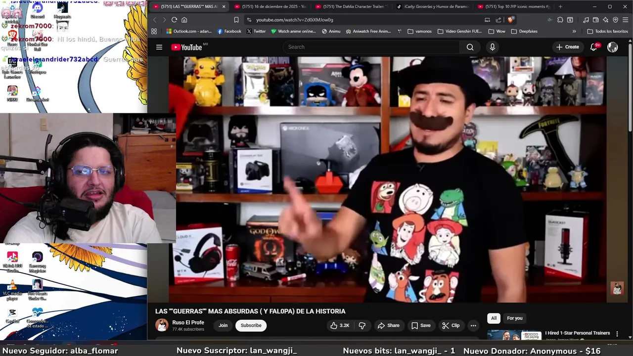Open the Leo AI sparkle icon
The width and height of the screenshot is (633, 356).
pos(606,20)
